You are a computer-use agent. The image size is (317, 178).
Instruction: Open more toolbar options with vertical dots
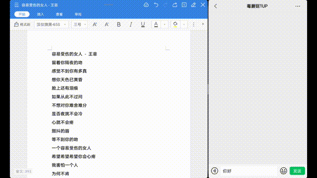[x=194, y=24]
